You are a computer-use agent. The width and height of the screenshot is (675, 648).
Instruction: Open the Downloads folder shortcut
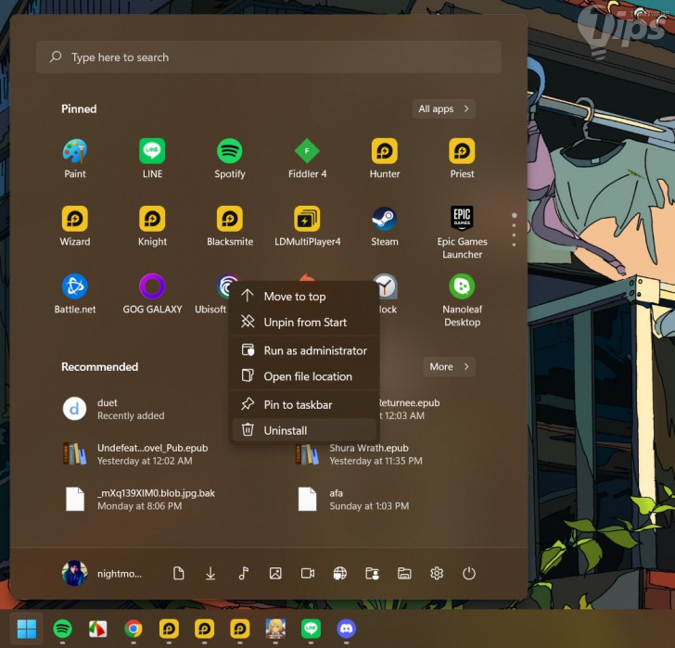[210, 573]
